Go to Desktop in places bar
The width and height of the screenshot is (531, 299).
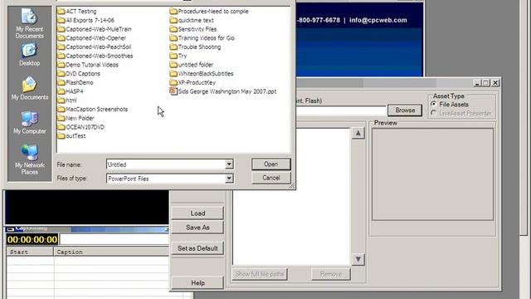[x=30, y=54]
